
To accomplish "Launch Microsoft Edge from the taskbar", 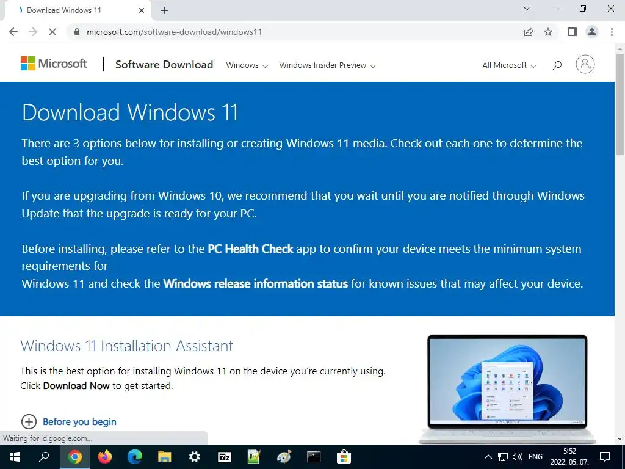I will tap(135, 457).
